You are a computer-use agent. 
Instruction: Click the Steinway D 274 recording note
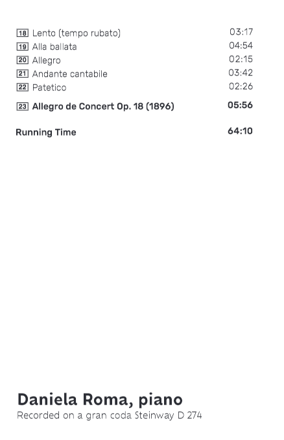tap(110, 415)
